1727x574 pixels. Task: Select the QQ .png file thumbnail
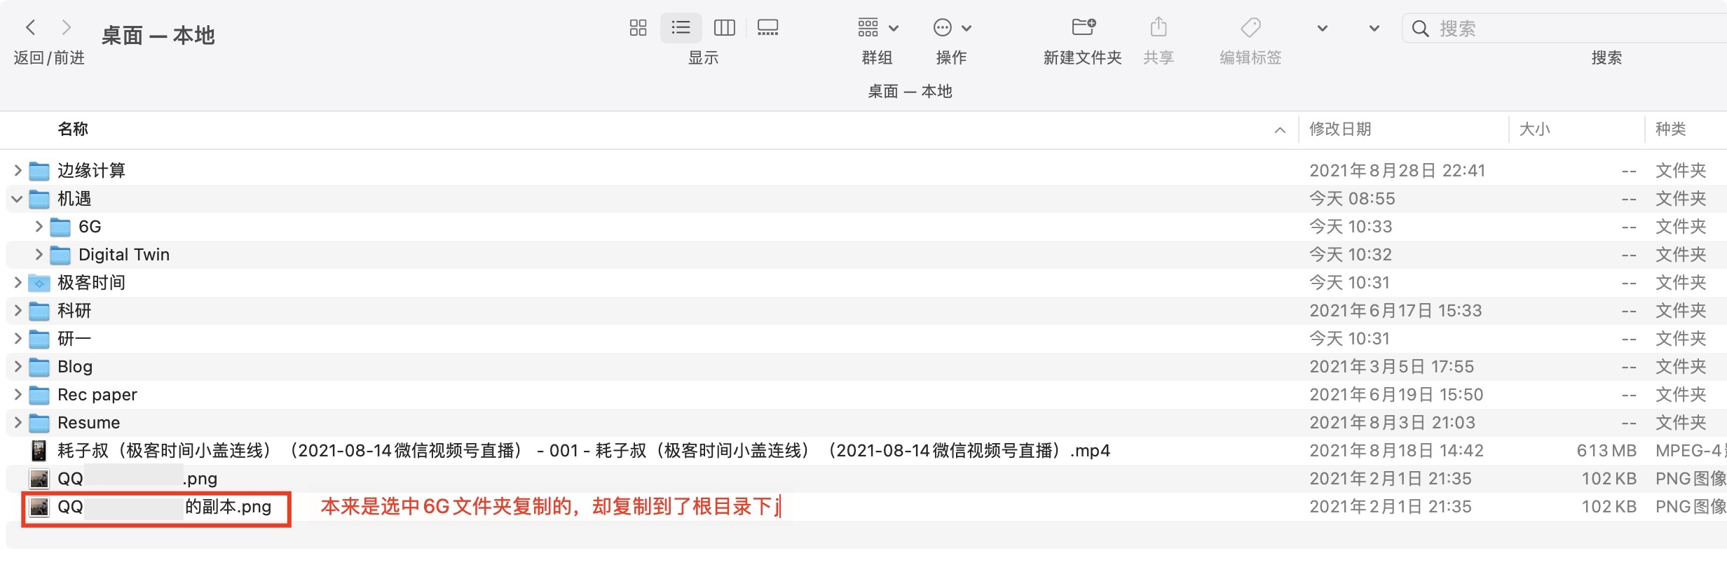point(39,479)
